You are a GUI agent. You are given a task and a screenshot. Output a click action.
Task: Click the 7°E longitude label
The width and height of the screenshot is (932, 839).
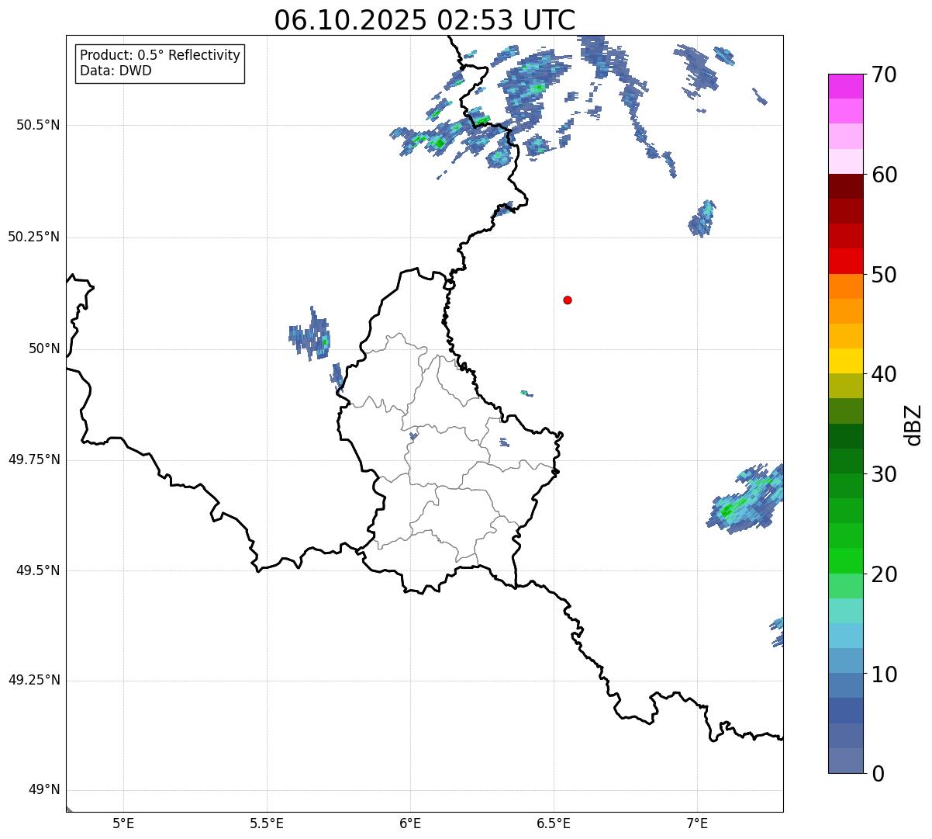click(697, 823)
